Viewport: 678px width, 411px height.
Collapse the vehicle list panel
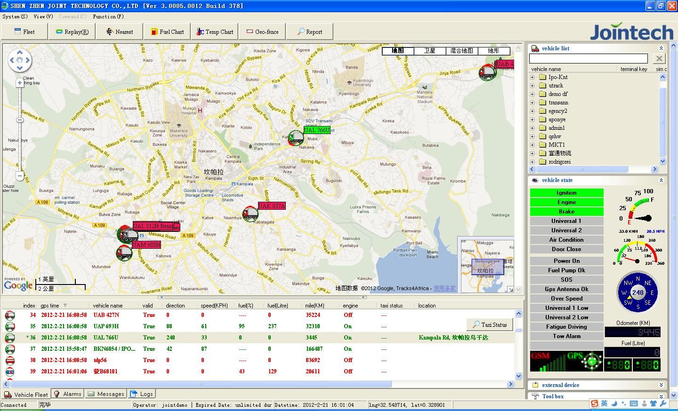(x=661, y=48)
